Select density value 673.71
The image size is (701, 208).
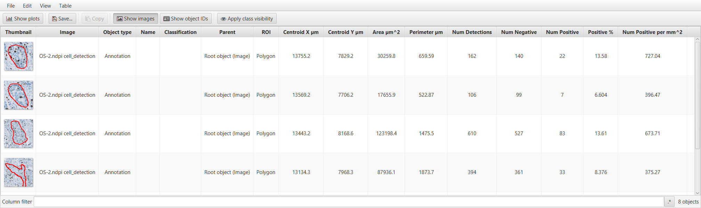point(653,133)
